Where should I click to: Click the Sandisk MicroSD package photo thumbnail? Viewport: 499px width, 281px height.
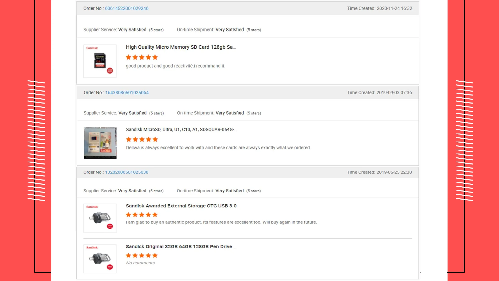tap(100, 143)
